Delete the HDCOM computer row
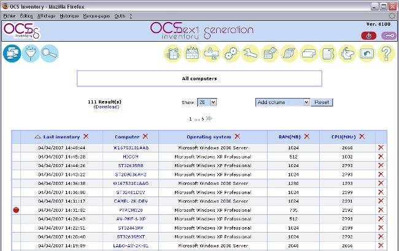 [x=381, y=157]
